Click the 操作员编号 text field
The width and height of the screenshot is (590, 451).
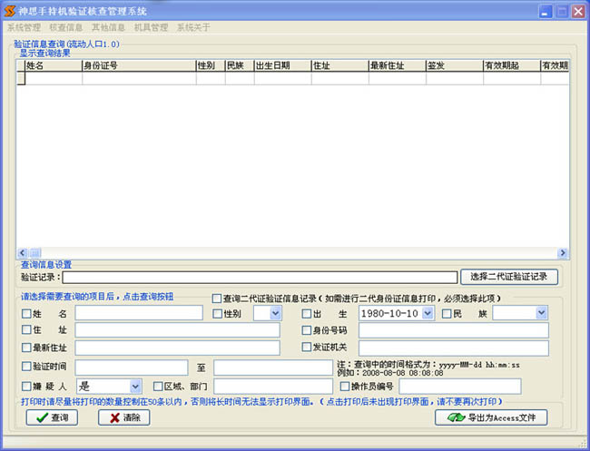pyautogui.click(x=460, y=387)
